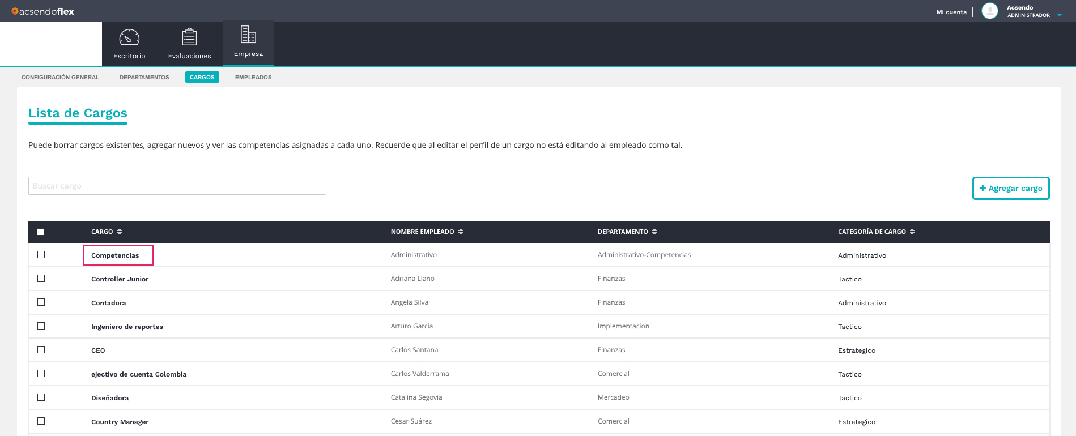The image size is (1076, 436).
Task: Check the CEO row checkbox
Action: click(x=41, y=350)
